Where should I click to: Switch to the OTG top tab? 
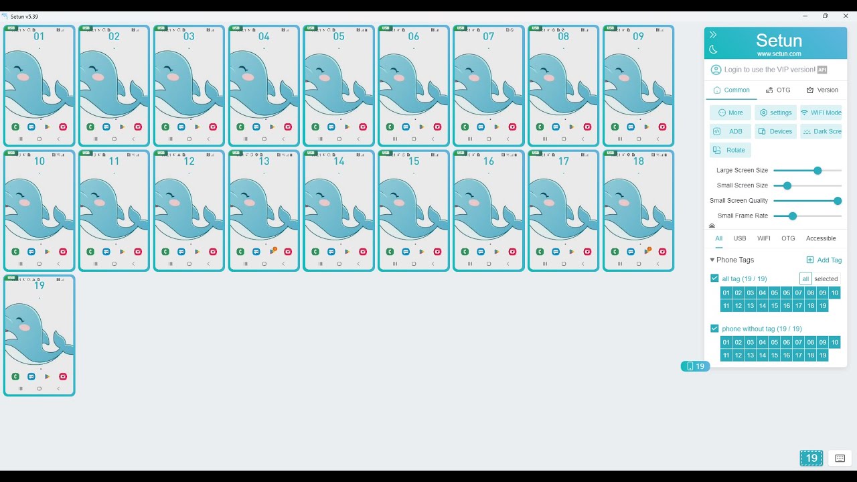point(778,90)
